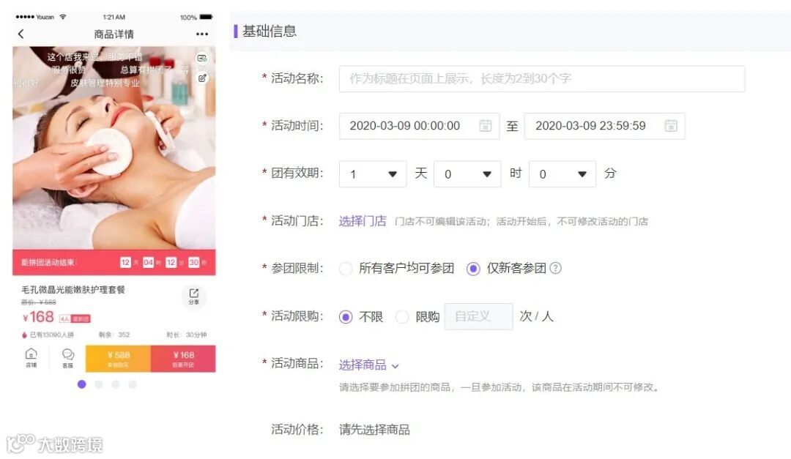Open the end date calendar icon

pos(671,126)
